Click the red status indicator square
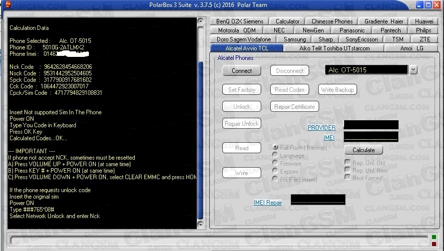Screen dimensions: 444x251 (434, 244)
